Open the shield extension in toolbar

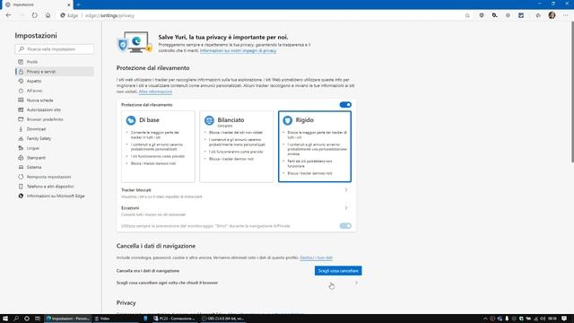(x=482, y=15)
